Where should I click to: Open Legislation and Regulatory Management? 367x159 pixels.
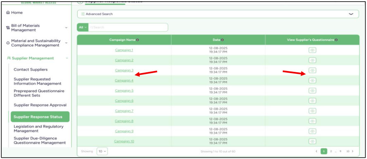[x=38, y=128]
